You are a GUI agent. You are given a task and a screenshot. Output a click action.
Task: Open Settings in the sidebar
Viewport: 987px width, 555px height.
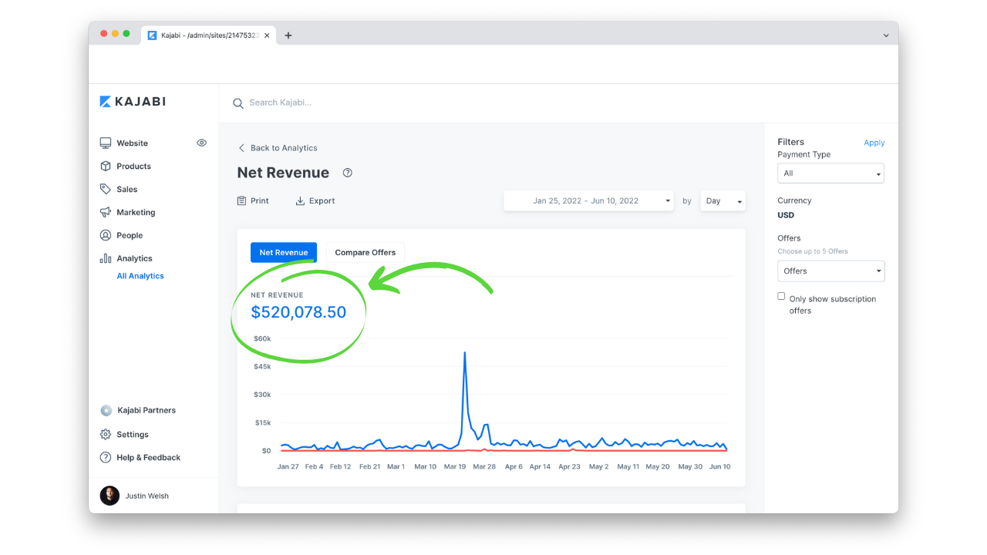pos(133,435)
